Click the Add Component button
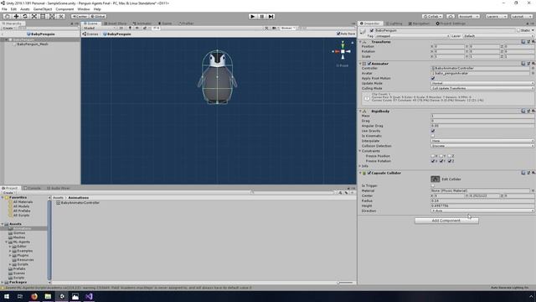 [x=446, y=221]
